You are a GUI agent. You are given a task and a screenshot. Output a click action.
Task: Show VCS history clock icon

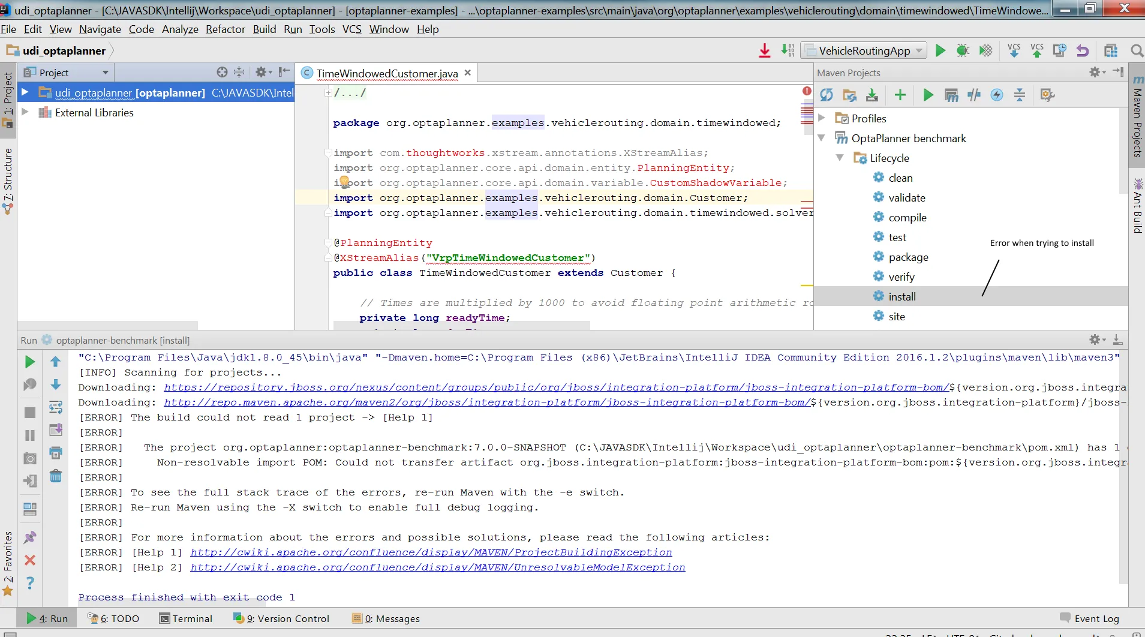pos(1060,51)
